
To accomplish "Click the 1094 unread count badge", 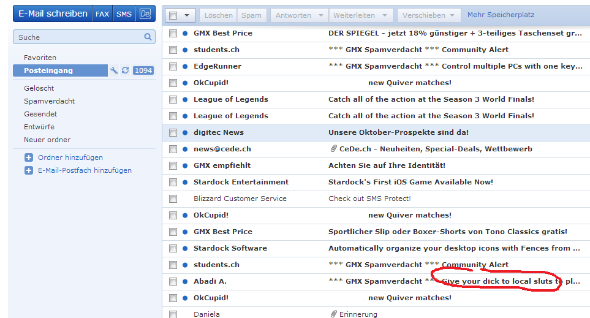I will [143, 70].
